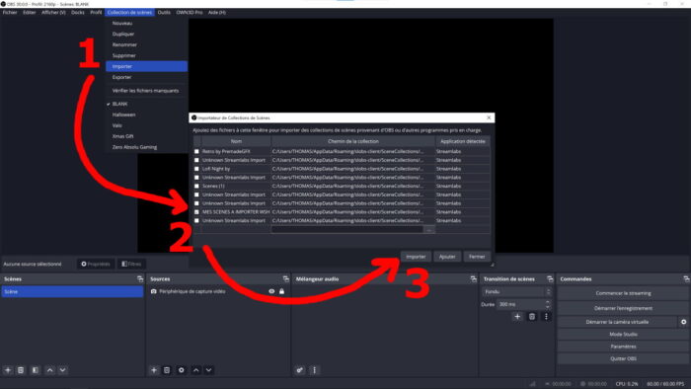Open the Fichier menu

point(10,12)
